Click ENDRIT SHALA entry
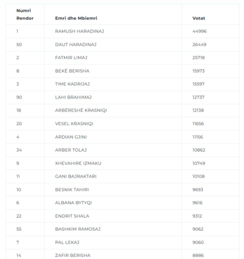244x259 pixels. pos(72,216)
